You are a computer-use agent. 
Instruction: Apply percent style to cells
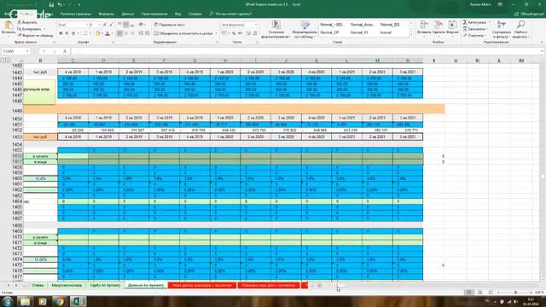(x=234, y=33)
